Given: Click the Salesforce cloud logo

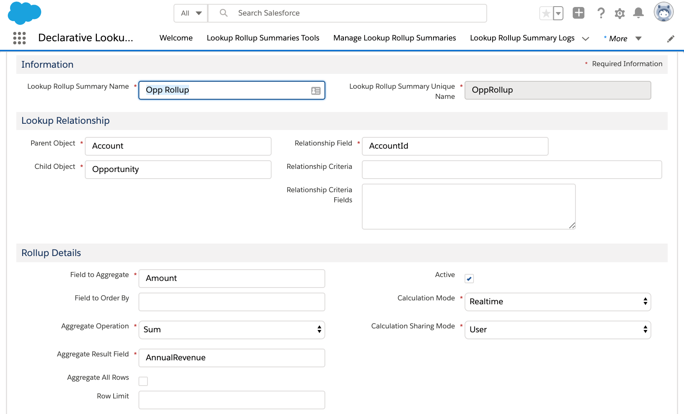Looking at the screenshot, I should tap(24, 13).
